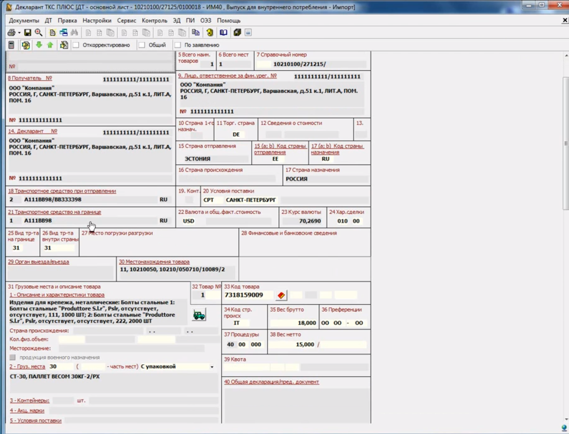Click the blue structure tree icon
Screen dimensions: 569x434
pos(63,33)
